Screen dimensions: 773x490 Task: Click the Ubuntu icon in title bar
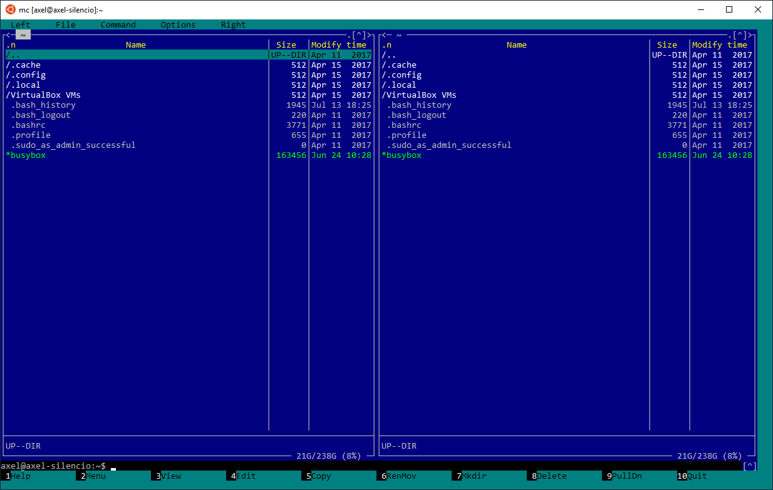pos(11,9)
